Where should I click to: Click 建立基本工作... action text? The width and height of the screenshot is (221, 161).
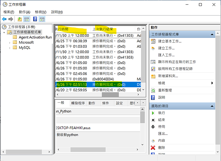coord(170,41)
